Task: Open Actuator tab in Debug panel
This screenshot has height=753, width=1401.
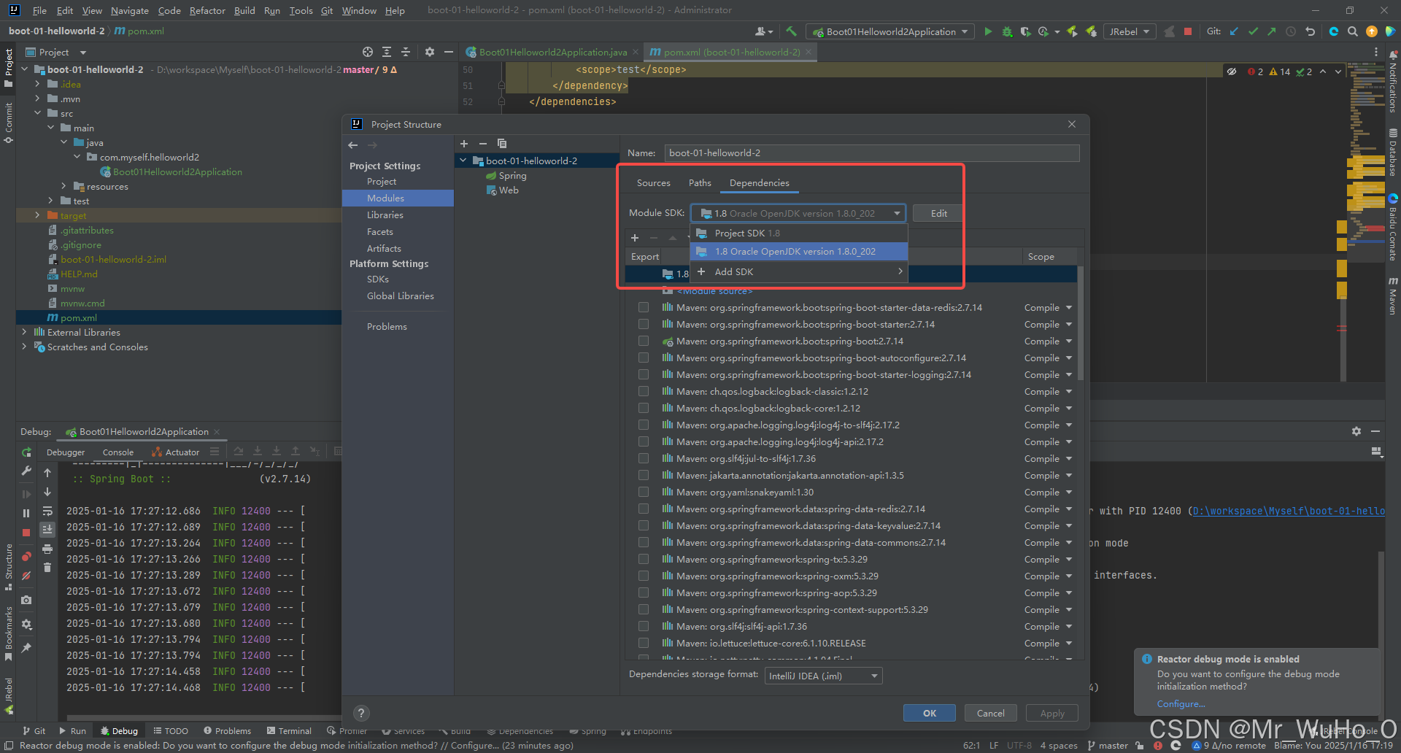Action: [175, 452]
